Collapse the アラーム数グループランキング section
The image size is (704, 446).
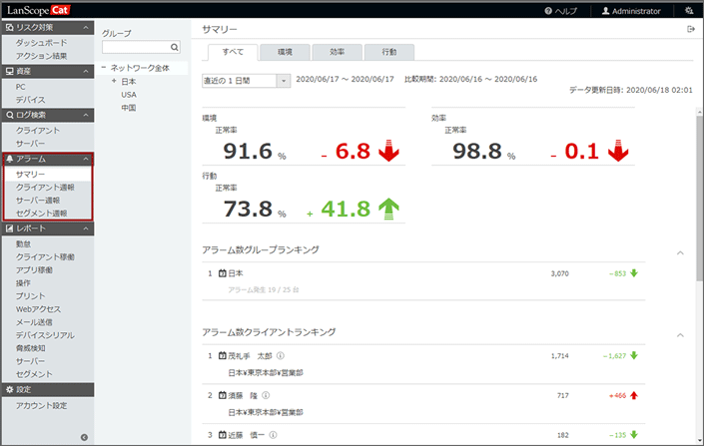tap(680, 252)
